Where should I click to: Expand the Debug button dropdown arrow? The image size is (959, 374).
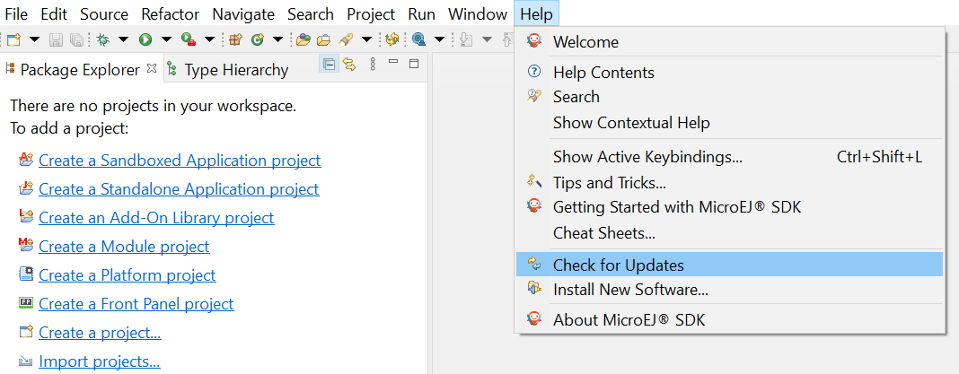123,39
